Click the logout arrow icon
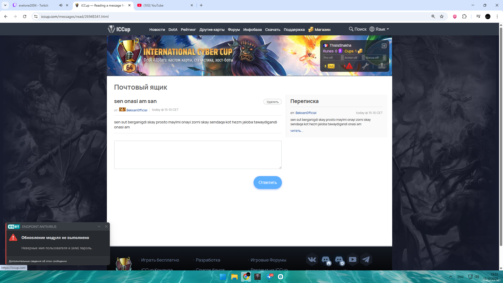 pyautogui.click(x=384, y=46)
